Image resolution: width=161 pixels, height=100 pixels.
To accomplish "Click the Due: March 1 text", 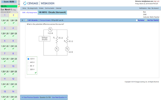I will [8, 9].
